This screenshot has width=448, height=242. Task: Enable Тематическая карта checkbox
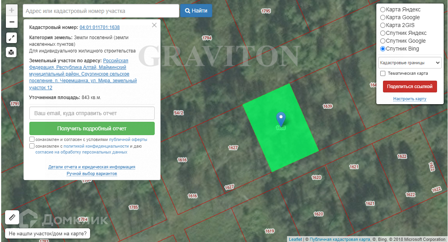383,74
